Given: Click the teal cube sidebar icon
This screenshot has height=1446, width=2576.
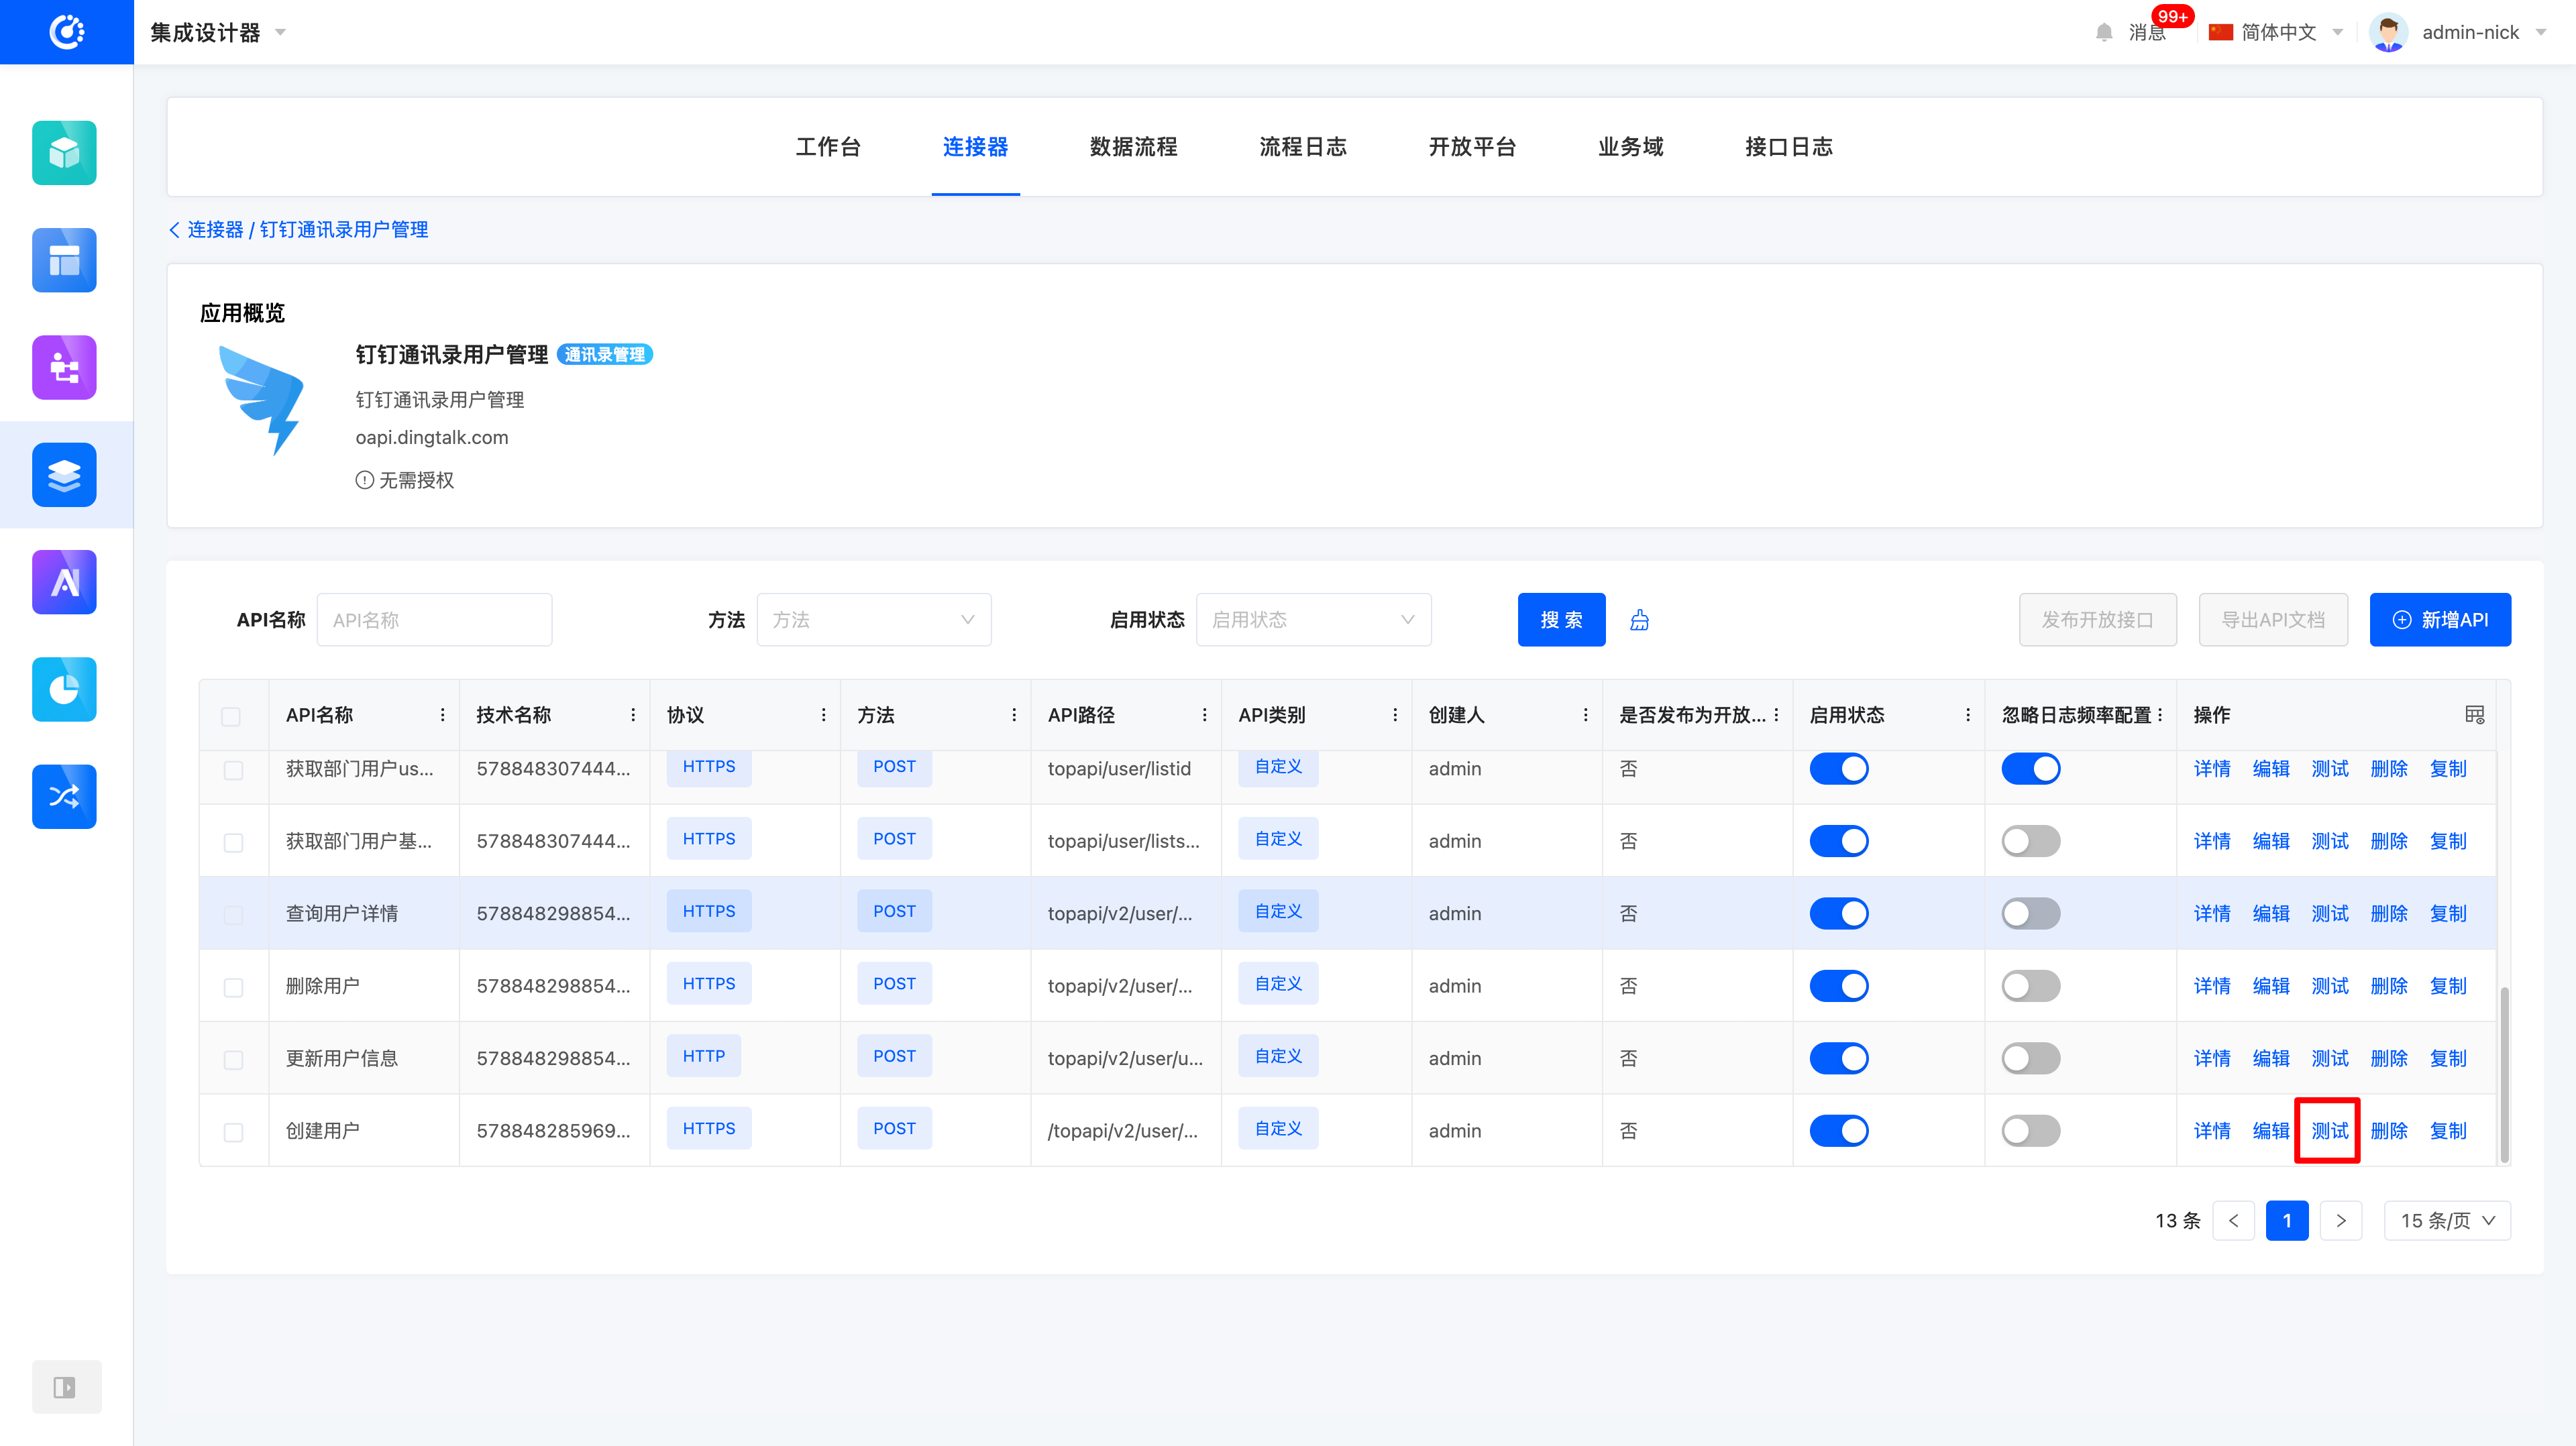Looking at the screenshot, I should [64, 153].
